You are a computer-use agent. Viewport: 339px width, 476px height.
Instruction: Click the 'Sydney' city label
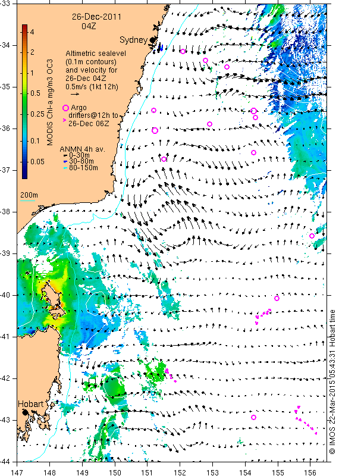(134, 40)
